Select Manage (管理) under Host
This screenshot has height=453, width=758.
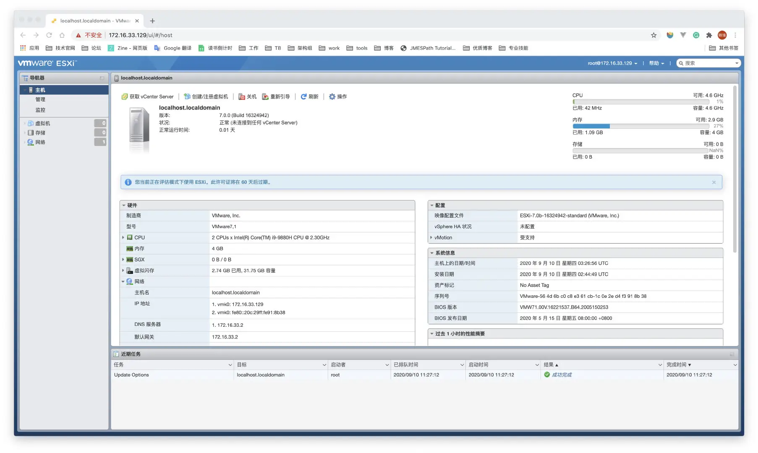40,99
